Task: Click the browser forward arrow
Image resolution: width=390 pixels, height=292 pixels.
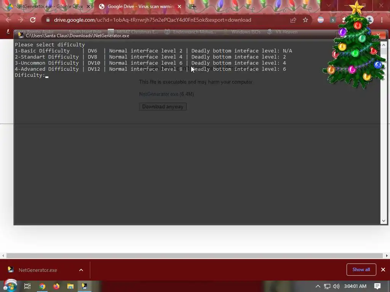Action: click(21, 20)
